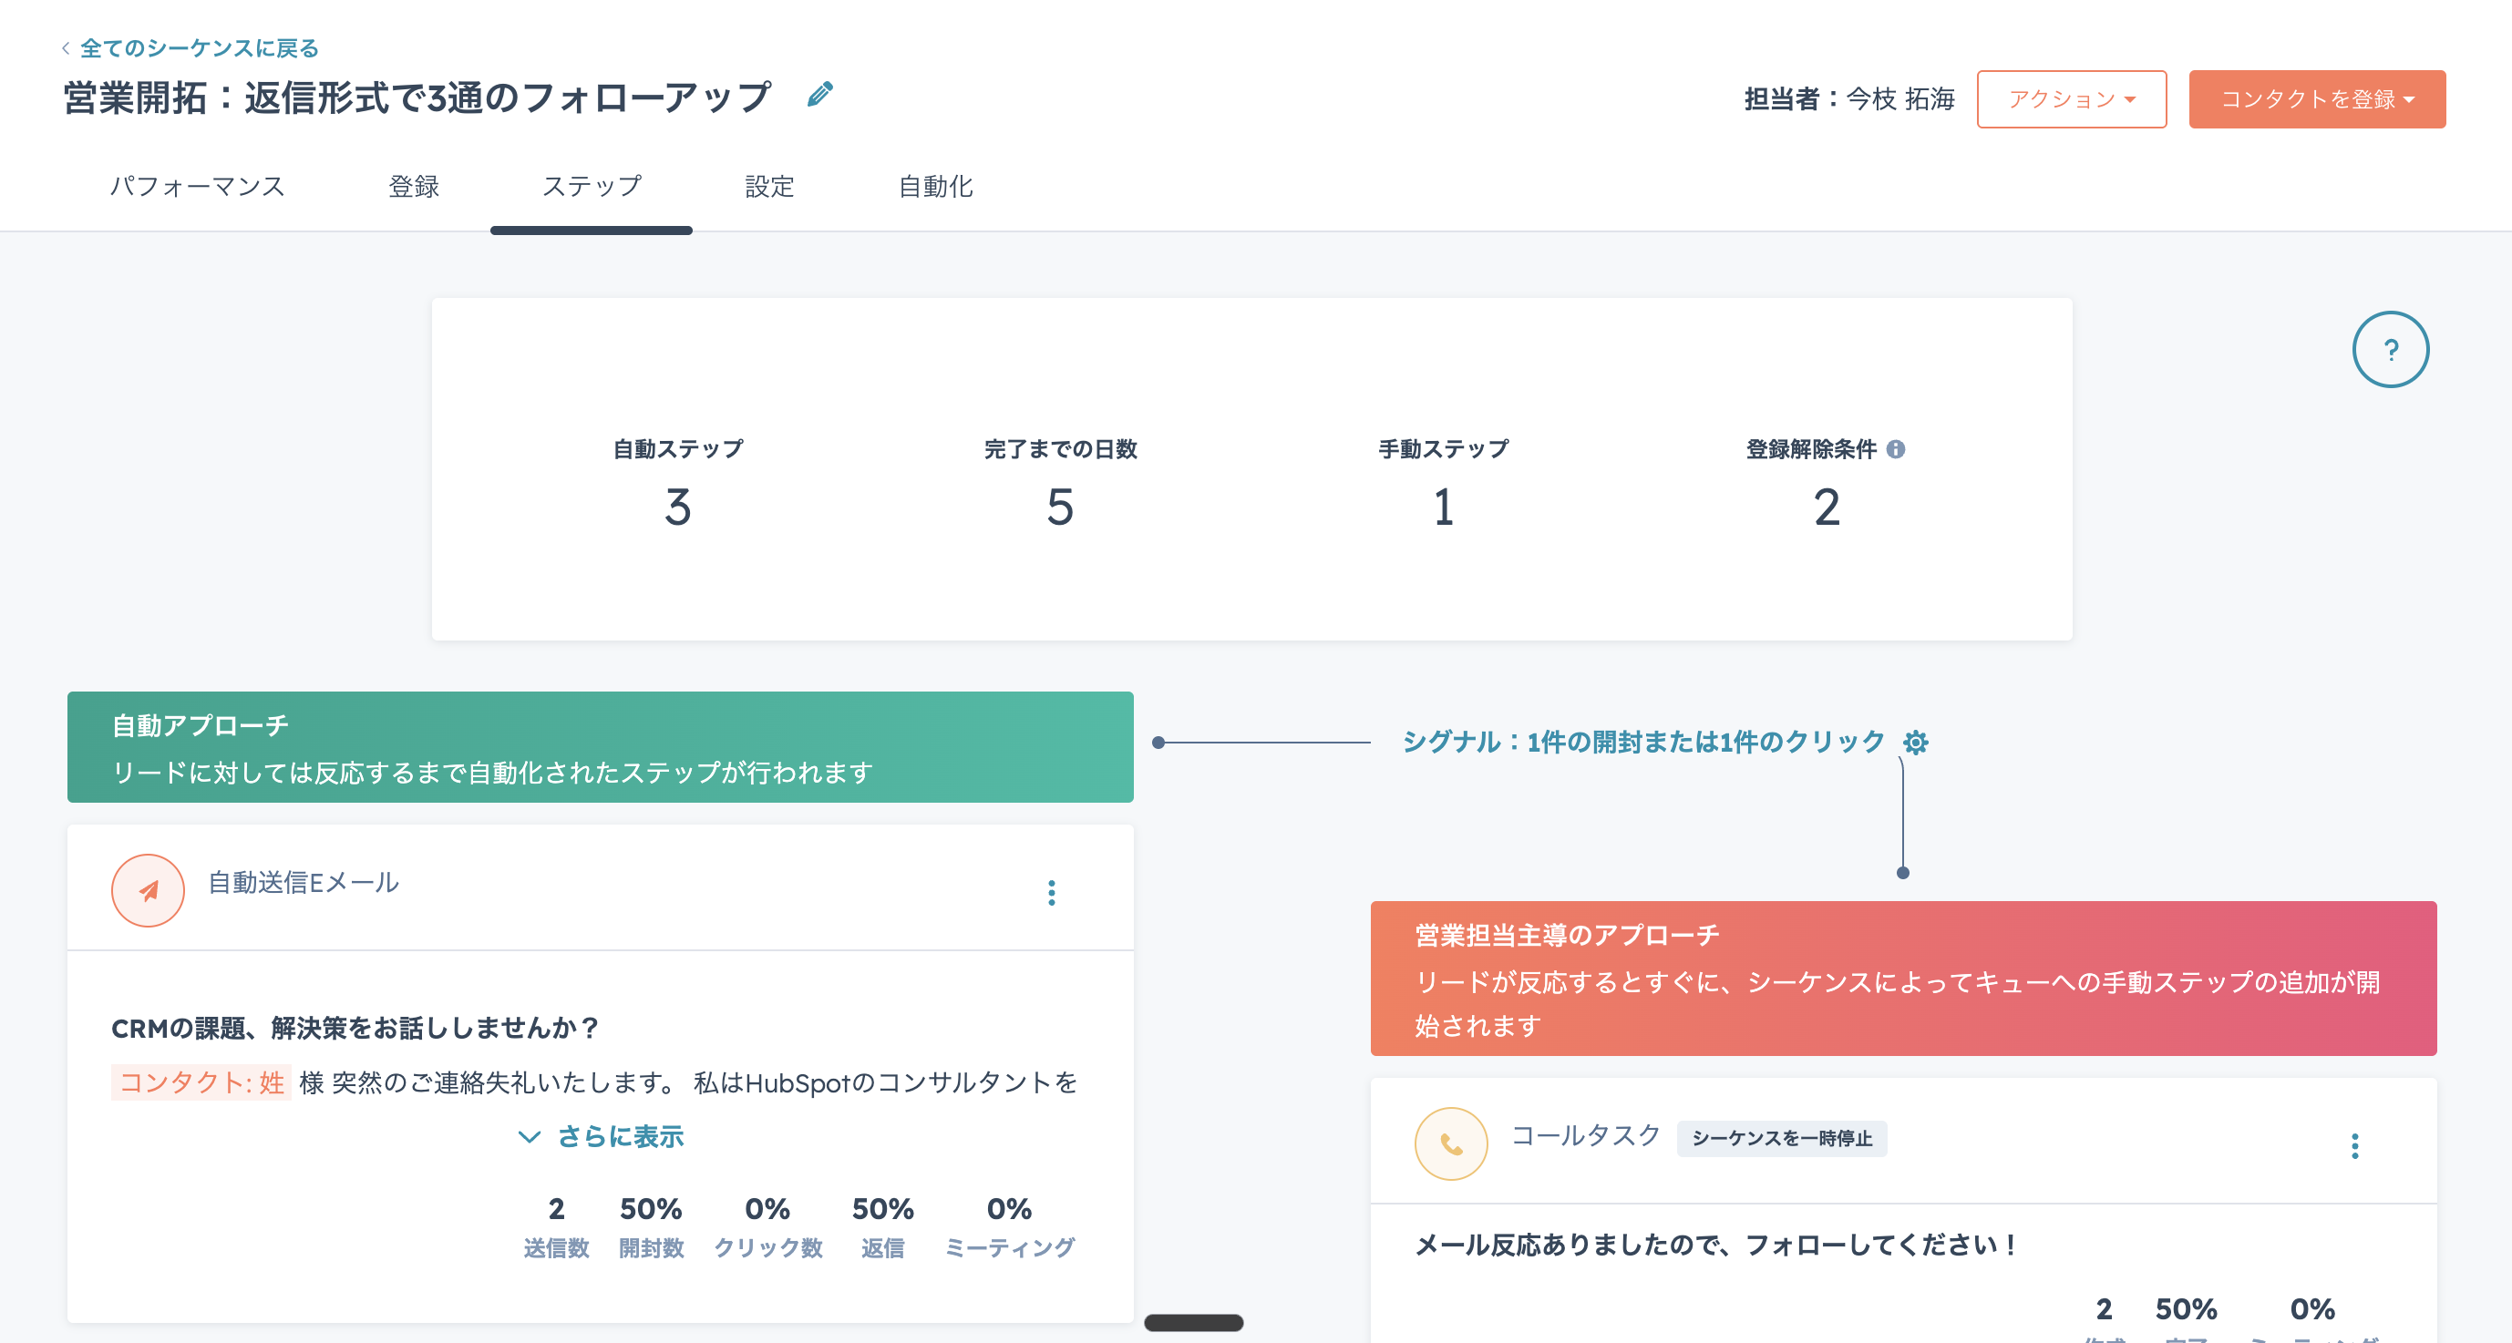Click the シーケンスを一時停止 tag
This screenshot has height=1343, width=2512.
point(1781,1138)
